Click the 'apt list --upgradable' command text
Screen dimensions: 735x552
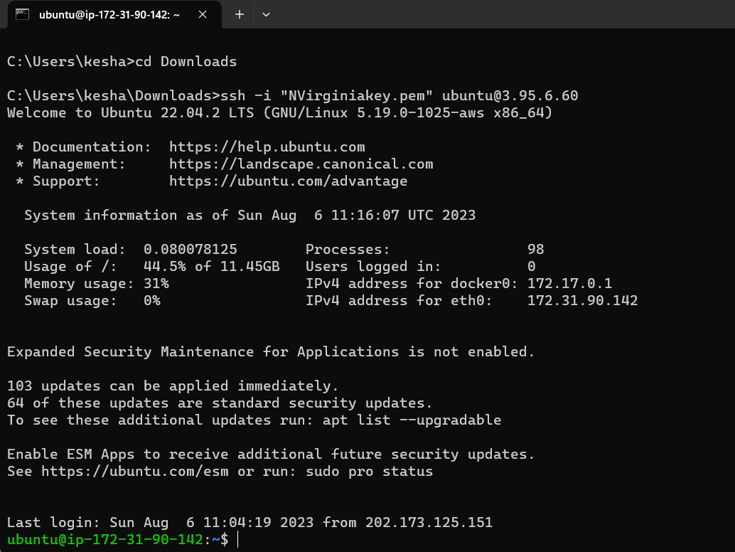412,420
